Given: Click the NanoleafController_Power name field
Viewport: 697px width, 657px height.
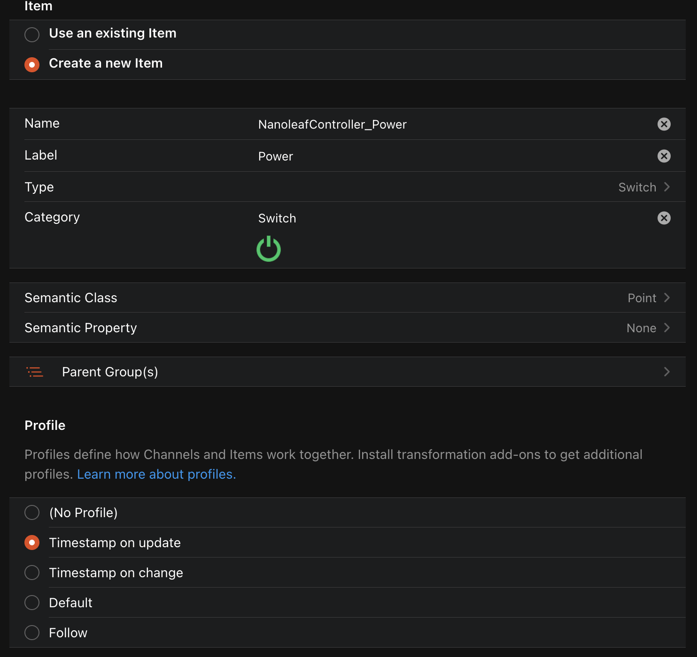Looking at the screenshot, I should pyautogui.click(x=333, y=124).
